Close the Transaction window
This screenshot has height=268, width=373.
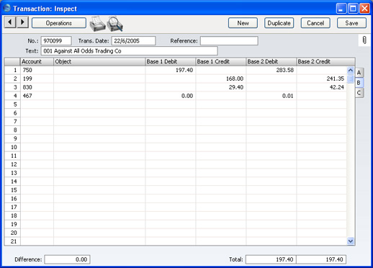click(364, 9)
